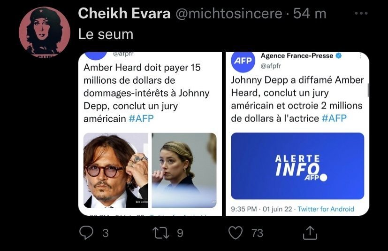Select the #AFP hashtag after "à l'actrice"

point(335,118)
